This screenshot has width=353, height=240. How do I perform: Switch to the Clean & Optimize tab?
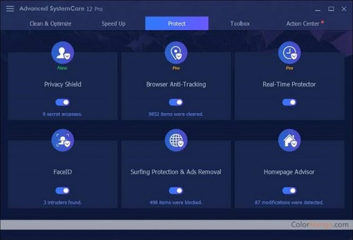tap(51, 23)
